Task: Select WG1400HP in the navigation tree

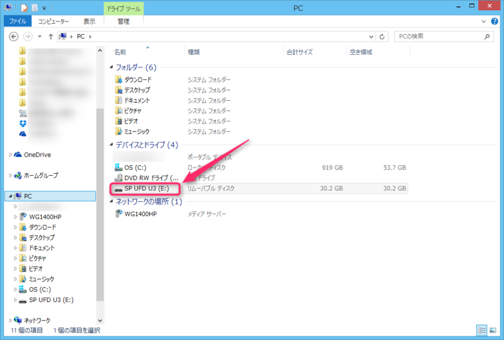Action: coord(45,217)
